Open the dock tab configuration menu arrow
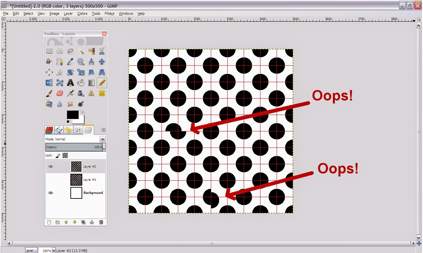 coord(103,130)
